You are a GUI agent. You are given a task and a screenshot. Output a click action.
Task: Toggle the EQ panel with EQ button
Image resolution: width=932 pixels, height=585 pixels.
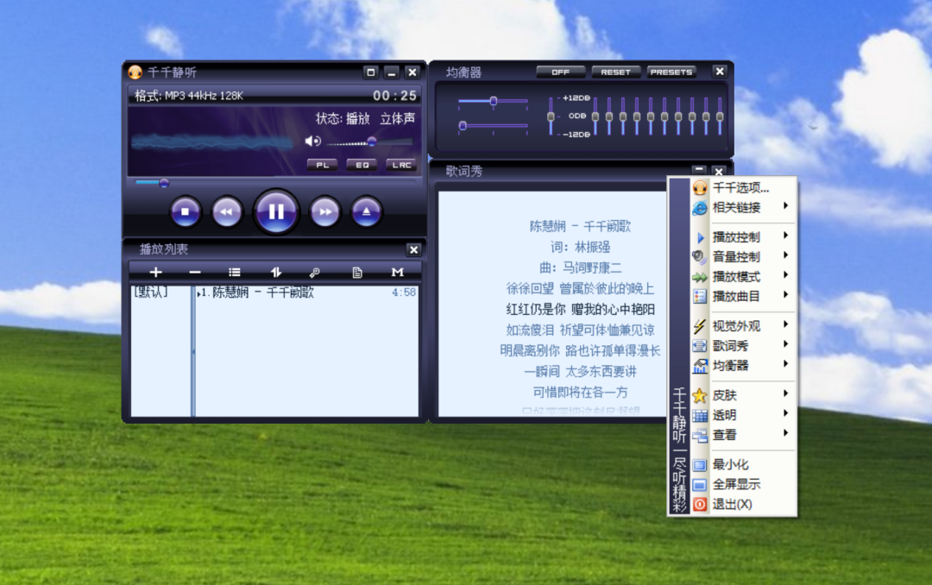(x=361, y=164)
